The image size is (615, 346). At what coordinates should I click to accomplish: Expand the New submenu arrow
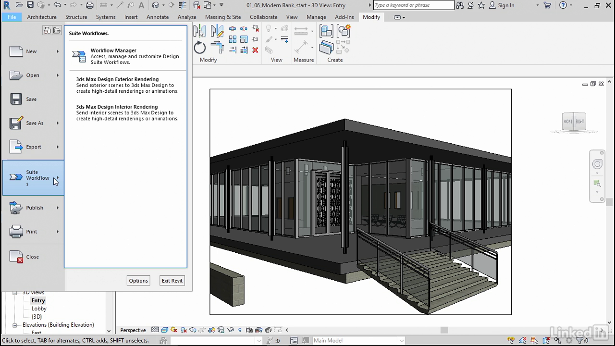click(x=58, y=51)
